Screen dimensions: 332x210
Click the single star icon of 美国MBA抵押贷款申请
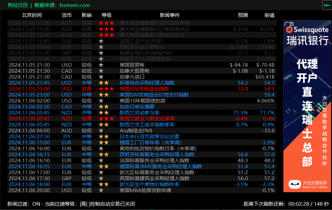(x=101, y=190)
